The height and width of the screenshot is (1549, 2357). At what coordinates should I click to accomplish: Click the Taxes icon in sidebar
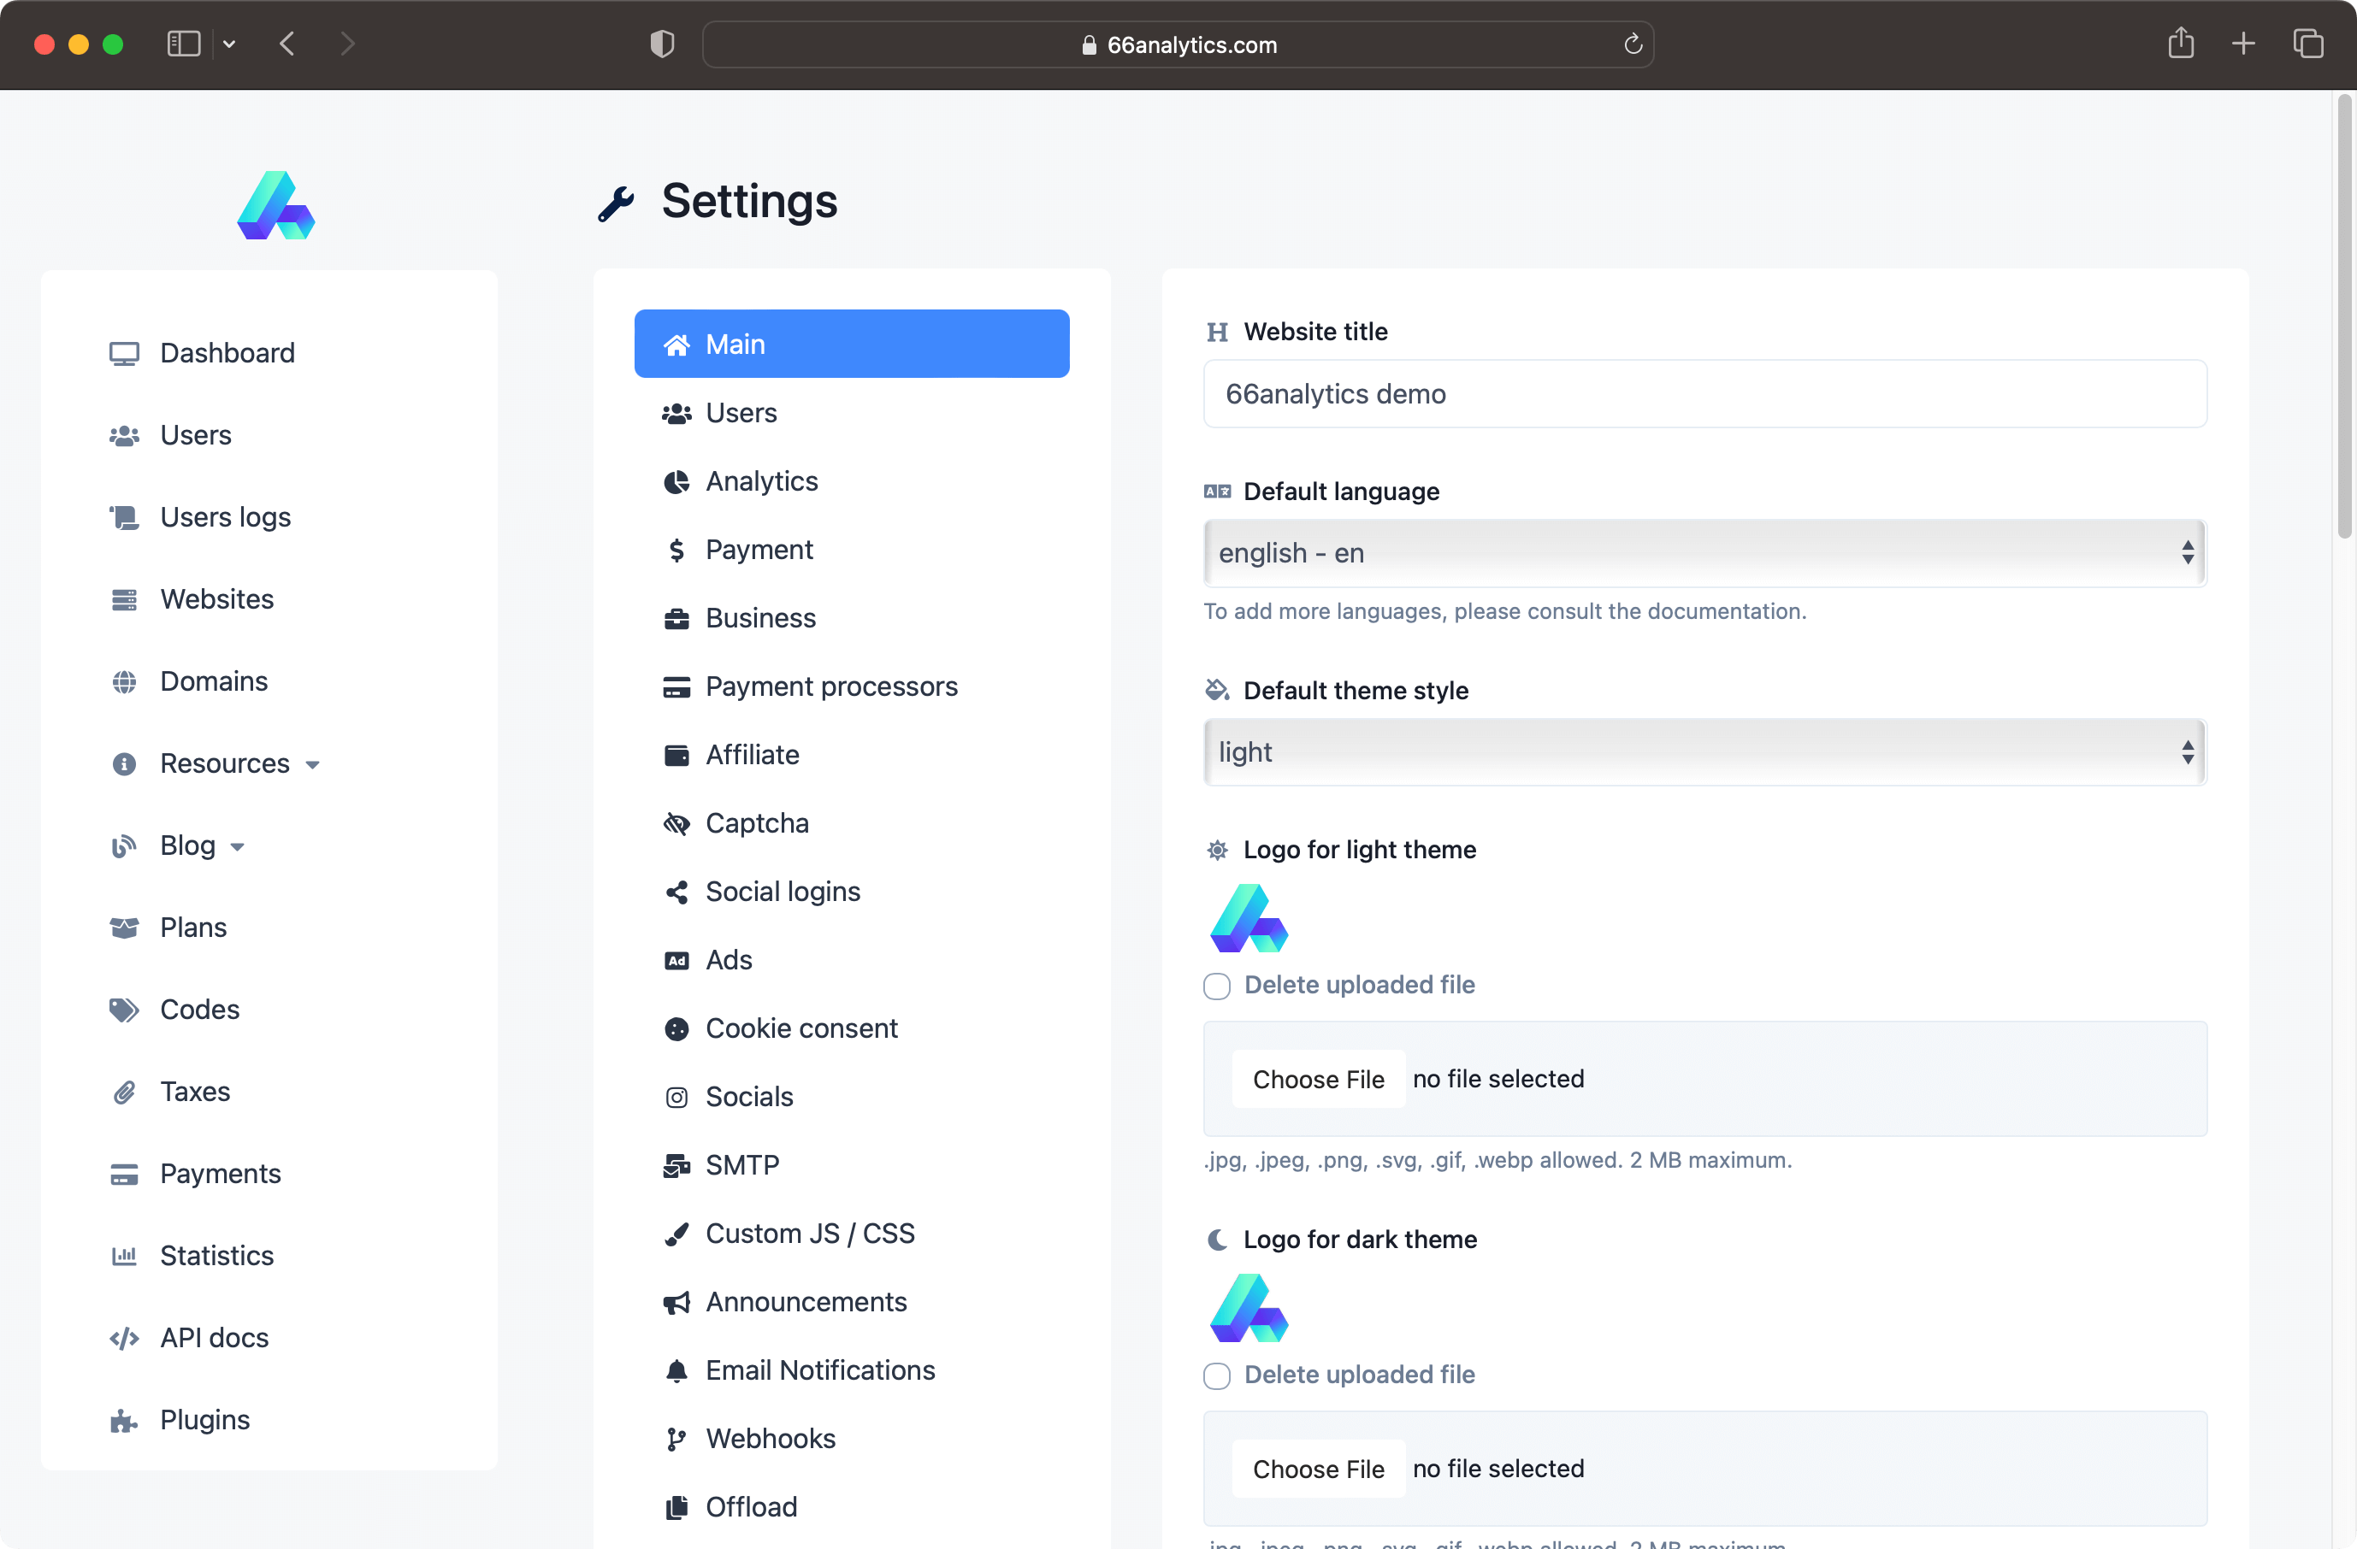coord(123,1089)
